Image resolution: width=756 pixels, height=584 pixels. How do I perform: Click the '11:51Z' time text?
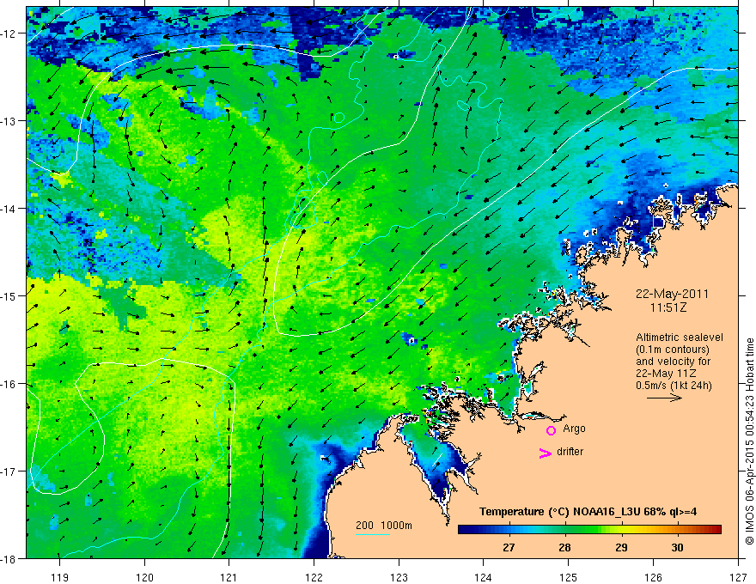click(668, 307)
